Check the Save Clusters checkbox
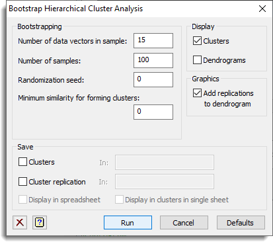273x242 pixels. 22,162
